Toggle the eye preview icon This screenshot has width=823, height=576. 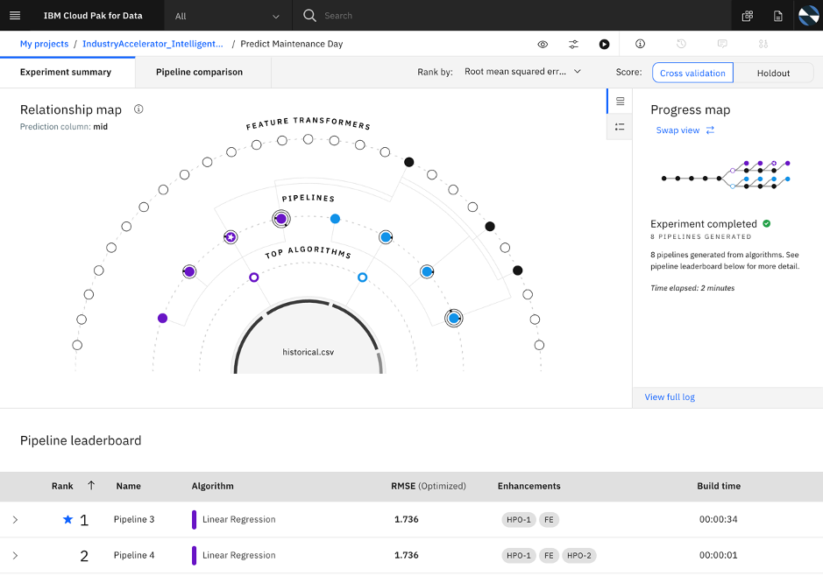tap(543, 44)
